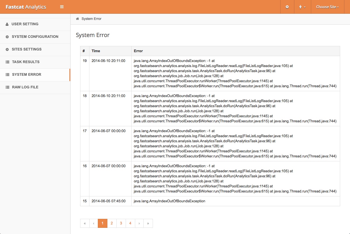
Task: Expand the Choose Site dropdown
Action: click(x=327, y=7)
